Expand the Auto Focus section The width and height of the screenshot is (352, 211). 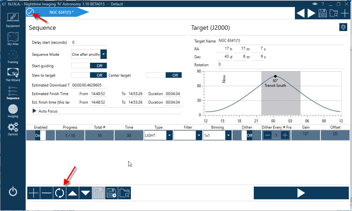click(x=34, y=111)
